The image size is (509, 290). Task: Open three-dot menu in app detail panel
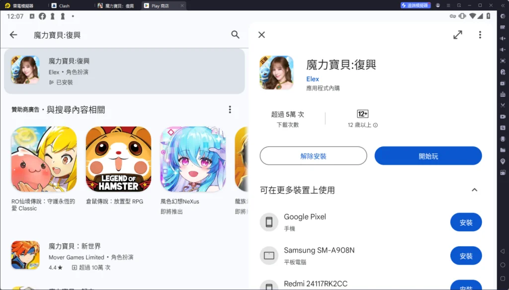pos(480,35)
